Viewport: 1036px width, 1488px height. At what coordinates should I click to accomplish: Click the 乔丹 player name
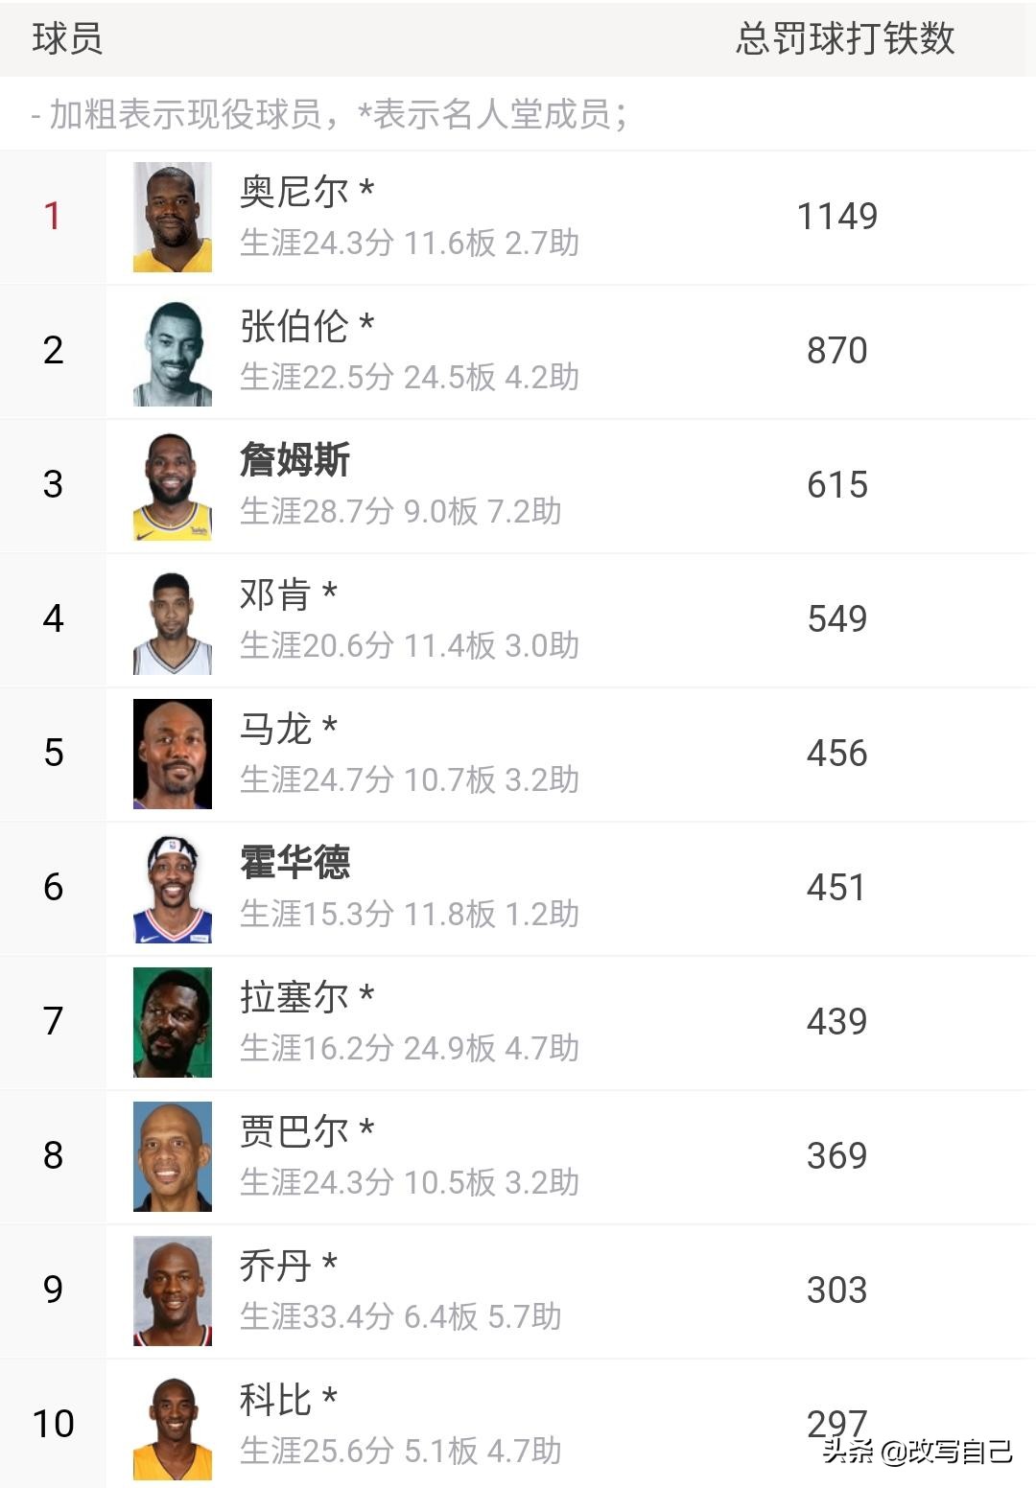275,1266
